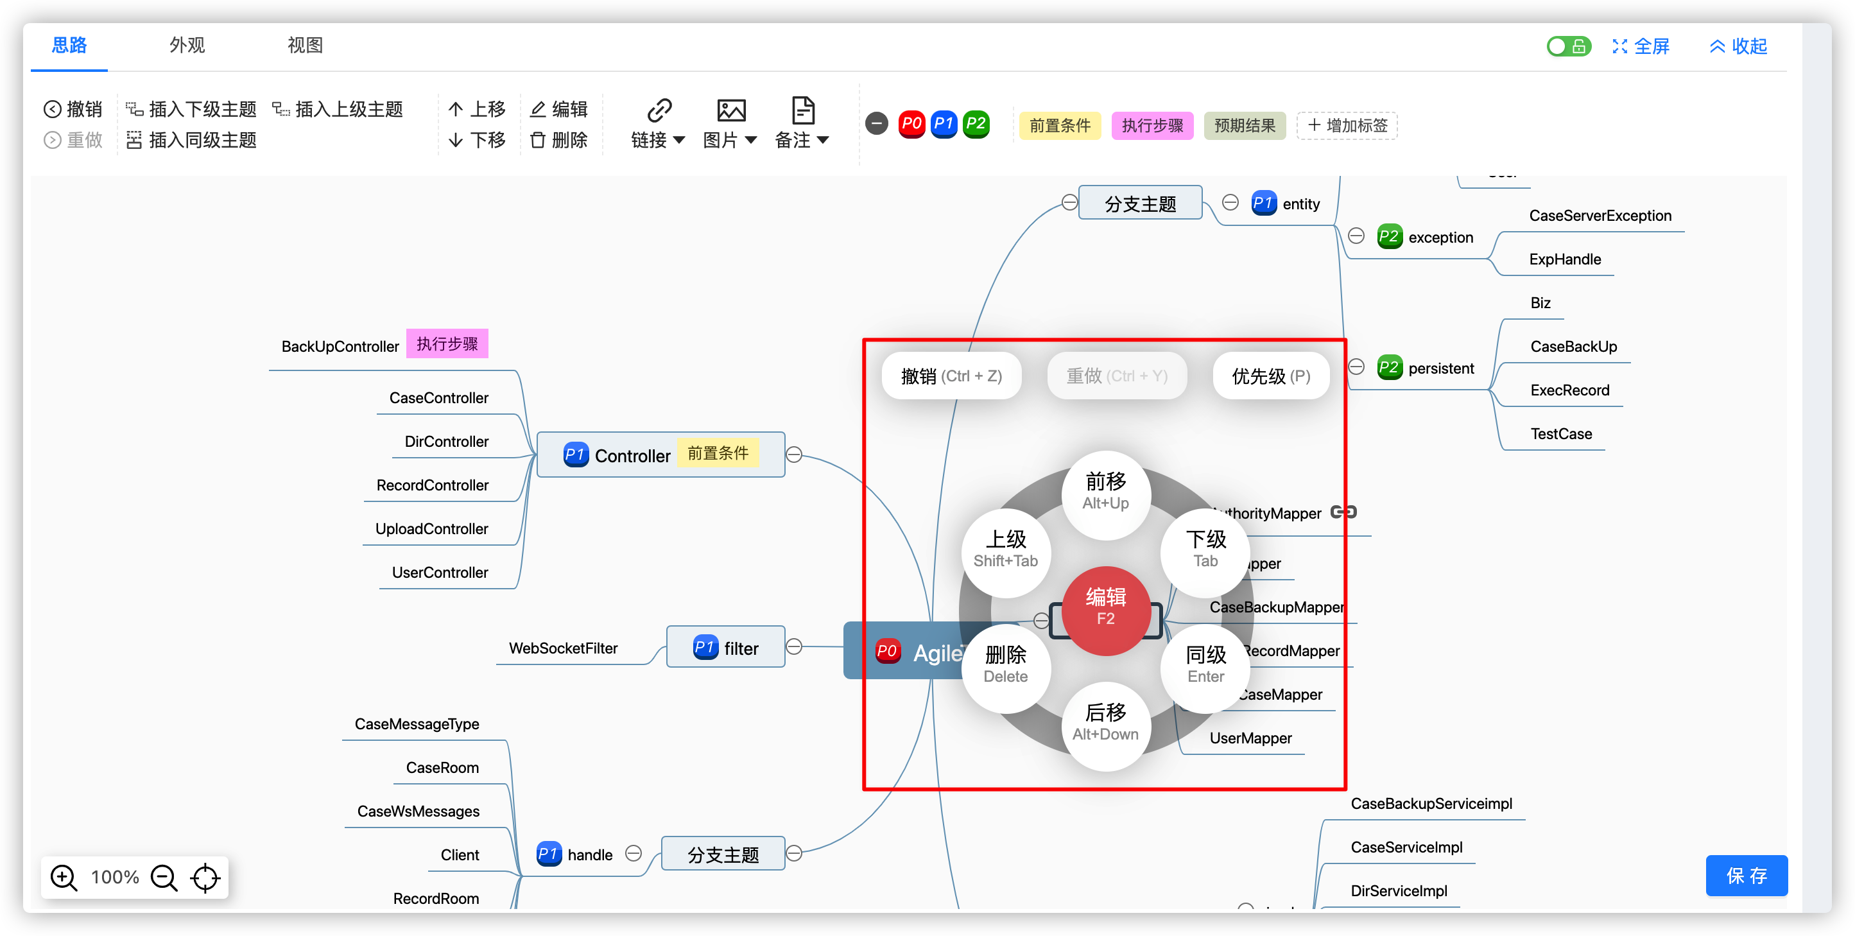Remove priority with the gray minus circle
The width and height of the screenshot is (1855, 936).
click(876, 124)
